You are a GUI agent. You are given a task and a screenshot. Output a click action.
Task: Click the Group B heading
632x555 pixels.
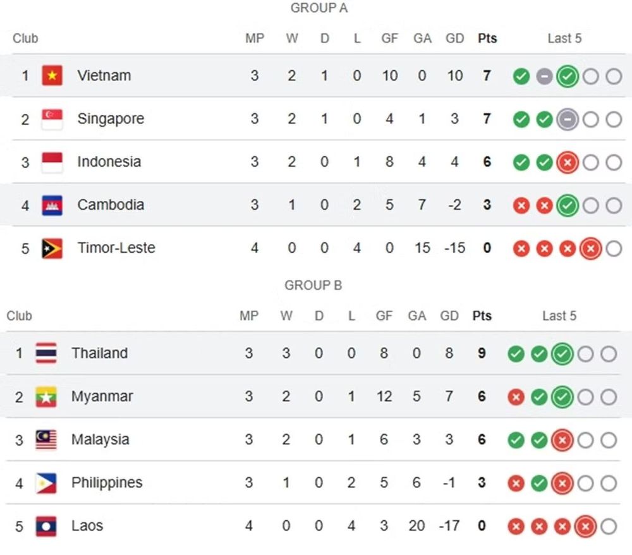pyautogui.click(x=313, y=285)
